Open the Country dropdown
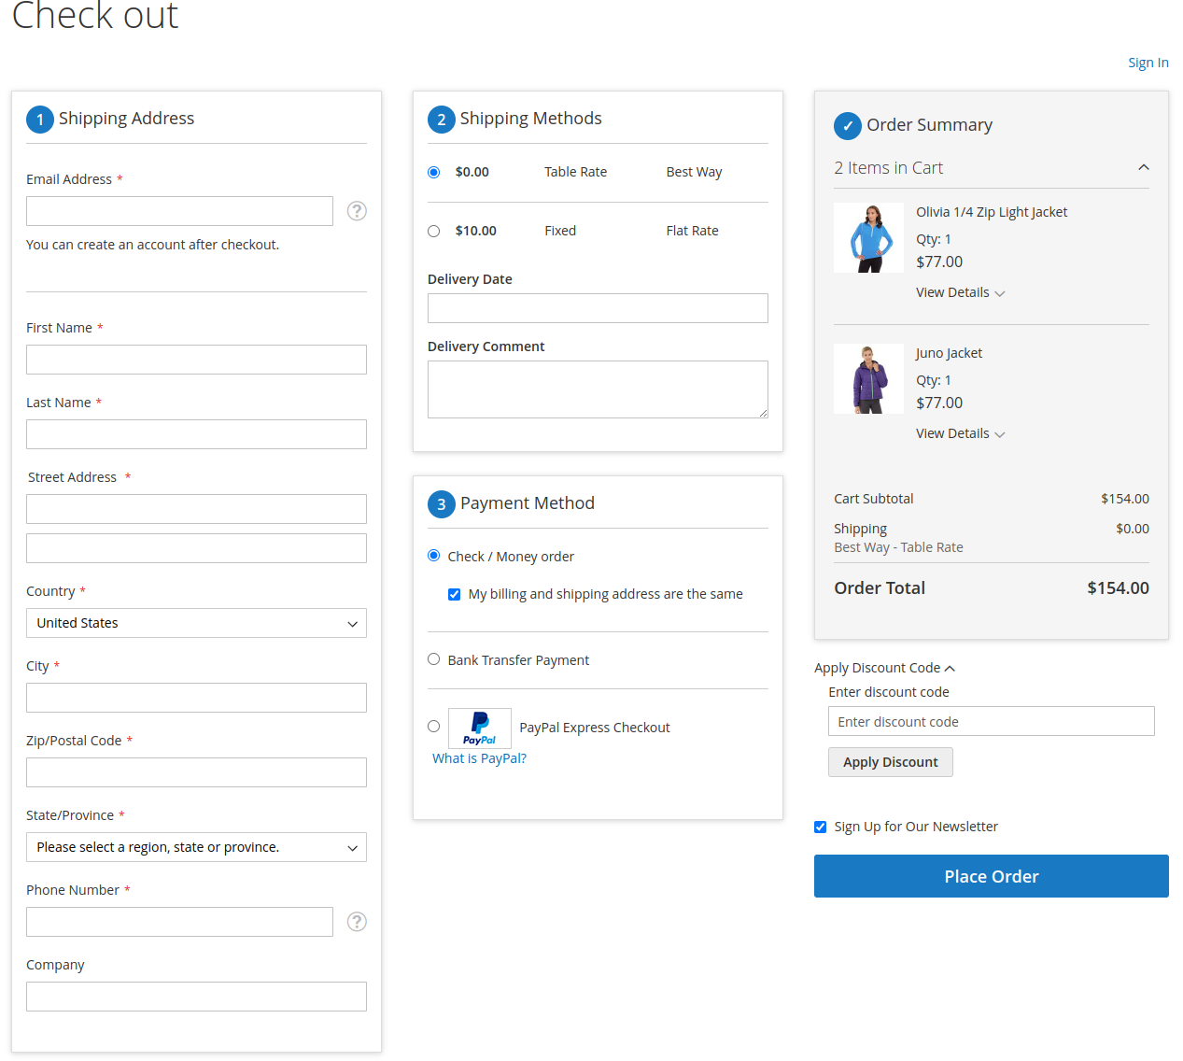The height and width of the screenshot is (1061, 1183). tap(196, 623)
